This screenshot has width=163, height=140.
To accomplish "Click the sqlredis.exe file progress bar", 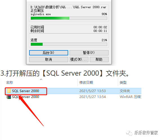I will point(69,18).
